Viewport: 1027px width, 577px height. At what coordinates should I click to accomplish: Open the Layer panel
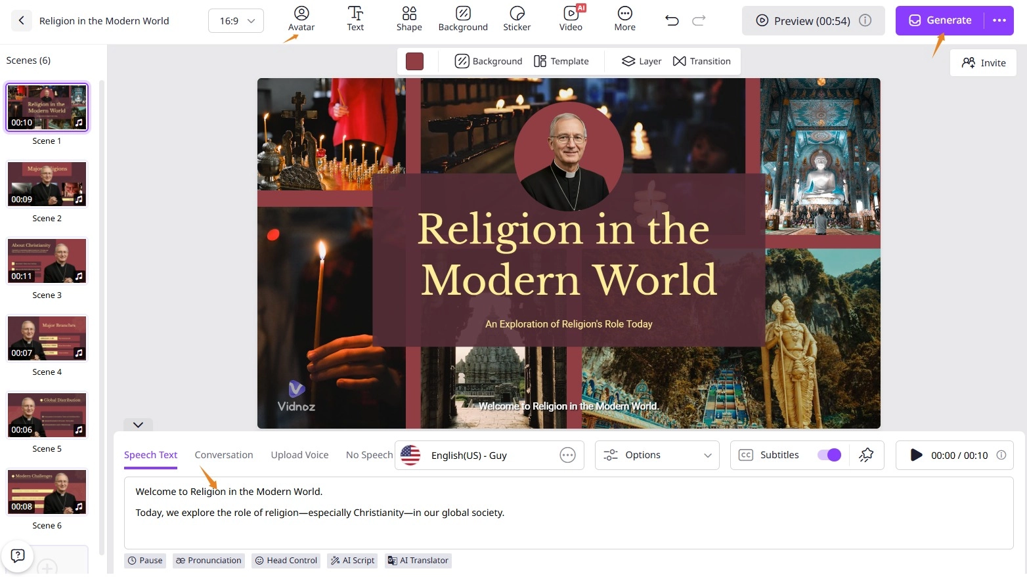(x=640, y=60)
